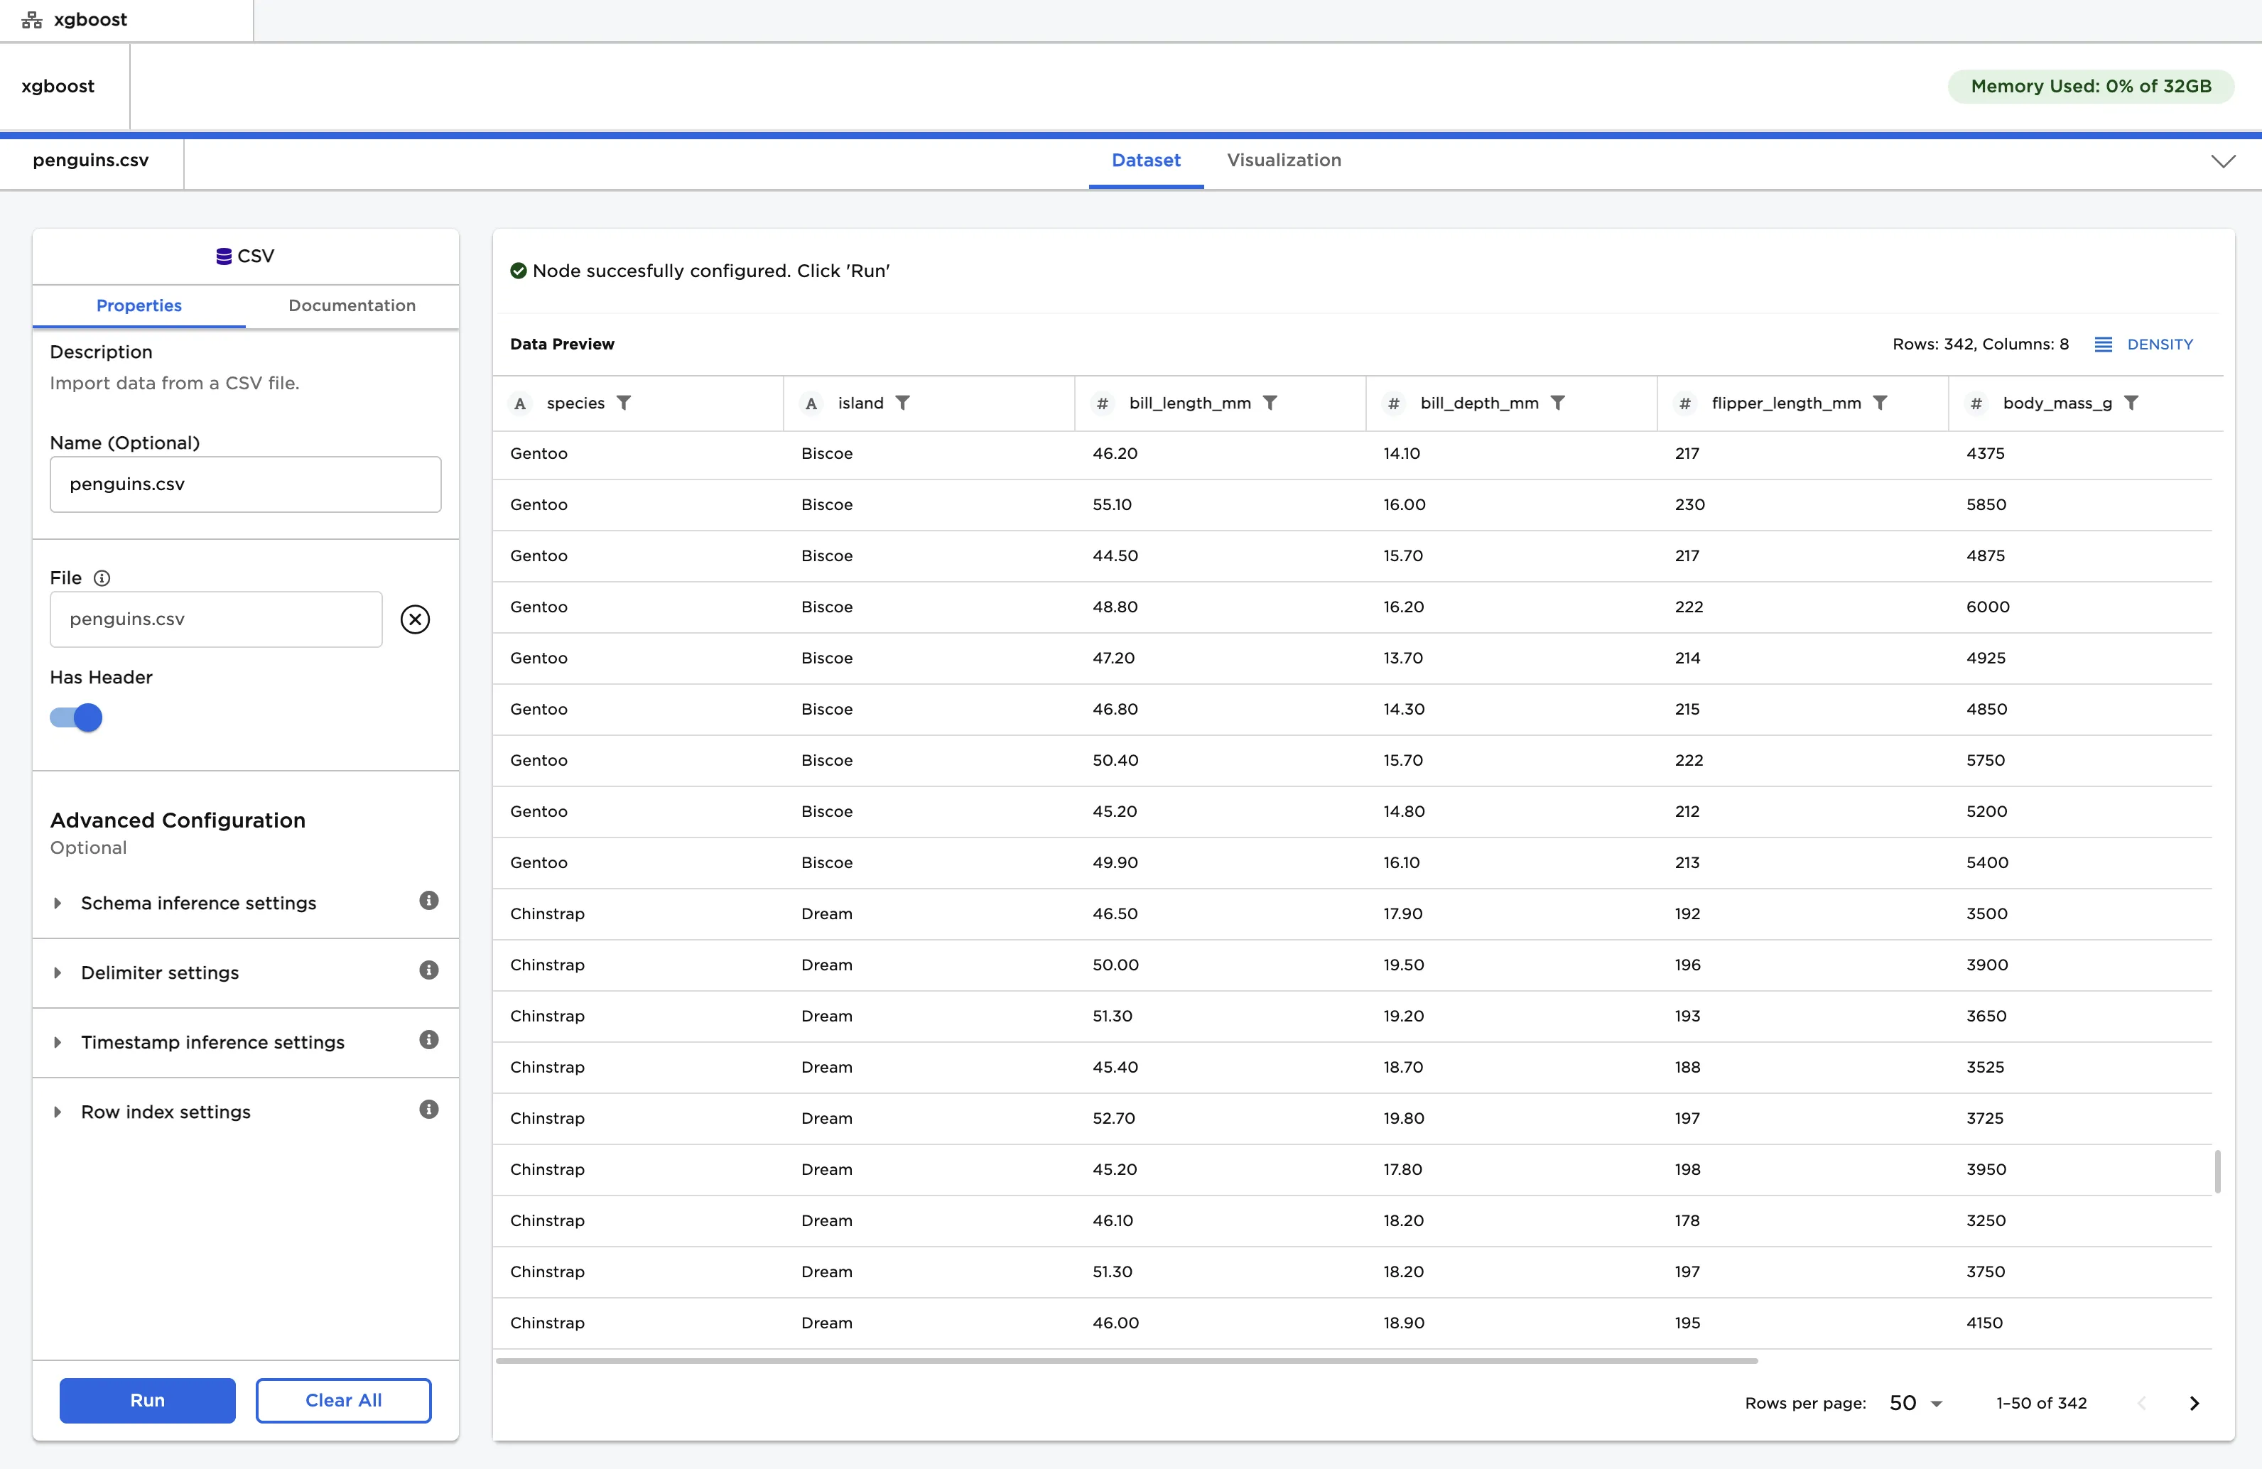2262x1469 pixels.
Task: Clear the selected penguins.csv file
Action: 414,619
